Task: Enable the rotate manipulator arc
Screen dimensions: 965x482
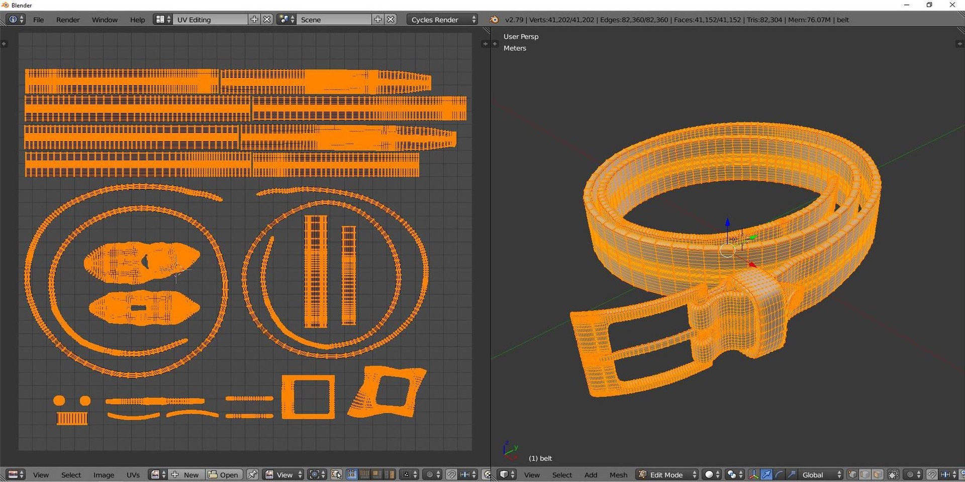Action: coord(779,474)
